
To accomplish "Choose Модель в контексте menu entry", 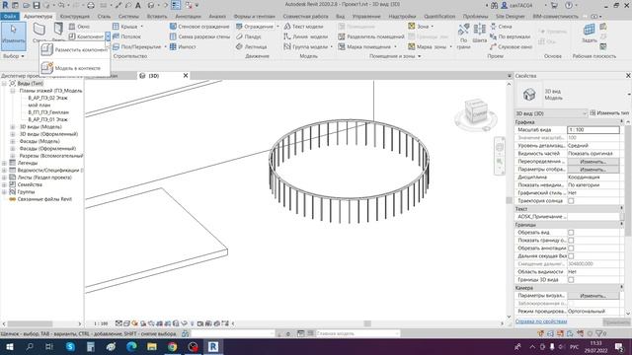I will (75, 68).
